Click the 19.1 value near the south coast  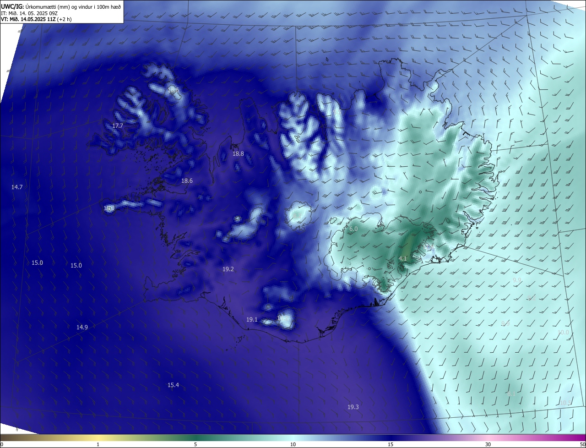pyautogui.click(x=252, y=320)
